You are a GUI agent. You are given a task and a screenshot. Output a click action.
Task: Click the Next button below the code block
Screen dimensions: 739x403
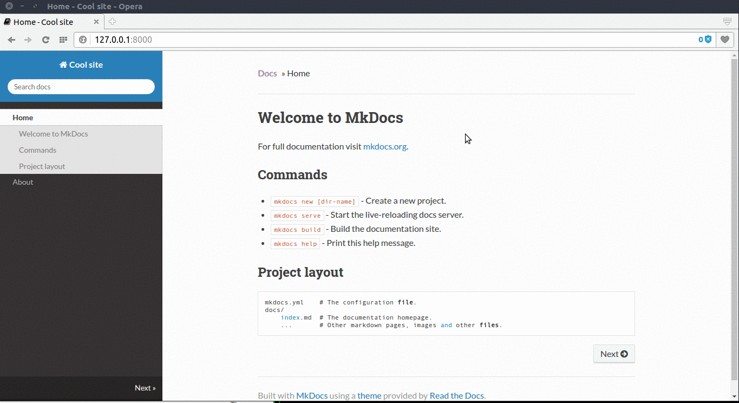pos(614,354)
